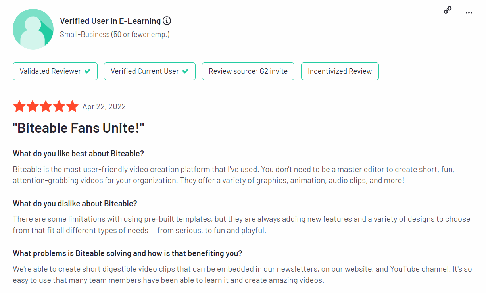The width and height of the screenshot is (486, 293).
Task: Click the Incentivized Review badge
Action: click(340, 71)
